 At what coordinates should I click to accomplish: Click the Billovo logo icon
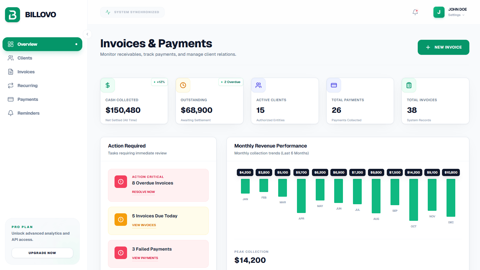(12, 14)
